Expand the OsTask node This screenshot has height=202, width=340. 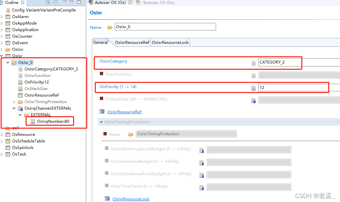(2, 154)
